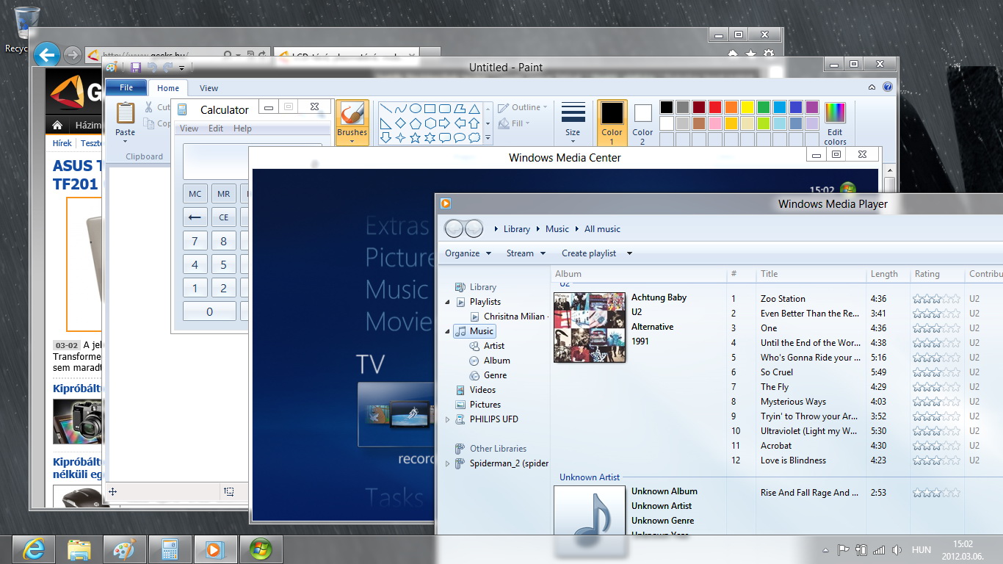The width and height of the screenshot is (1003, 564).
Task: Click the Media Player back navigation button
Action: pos(455,228)
